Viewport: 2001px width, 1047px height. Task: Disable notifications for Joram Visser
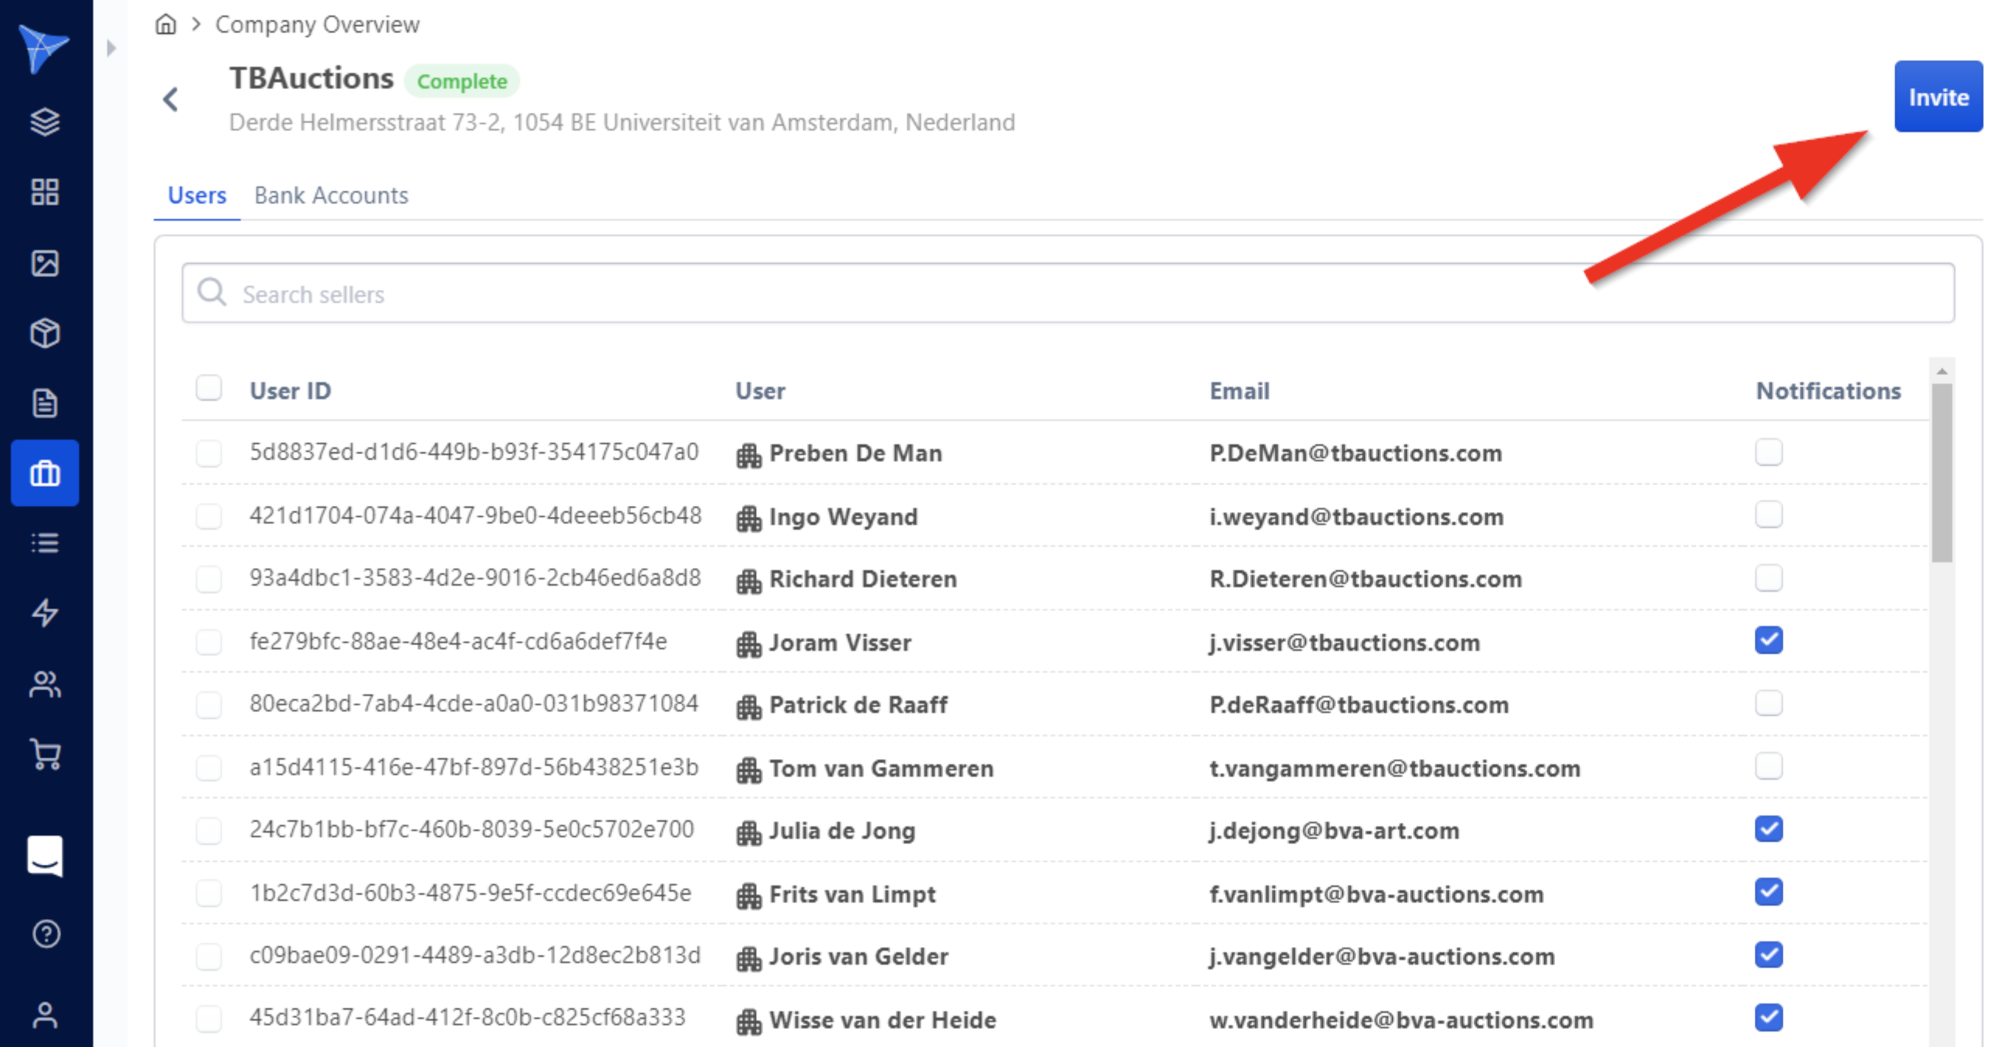point(1769,640)
